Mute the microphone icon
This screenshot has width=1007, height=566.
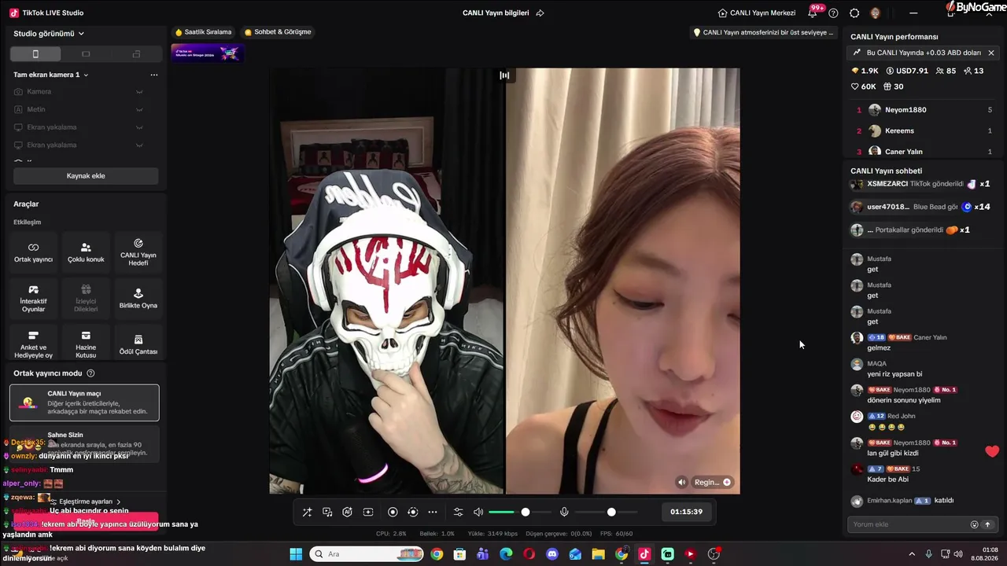(x=564, y=513)
